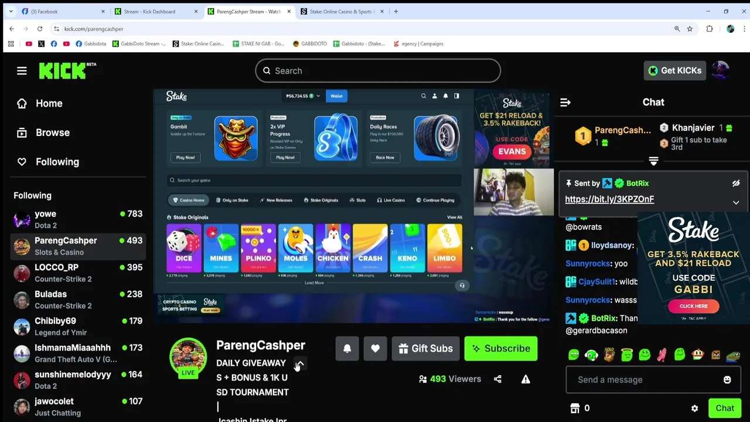Open chat settings gear icon
Viewport: 750px width, 422px height.
(x=694, y=409)
